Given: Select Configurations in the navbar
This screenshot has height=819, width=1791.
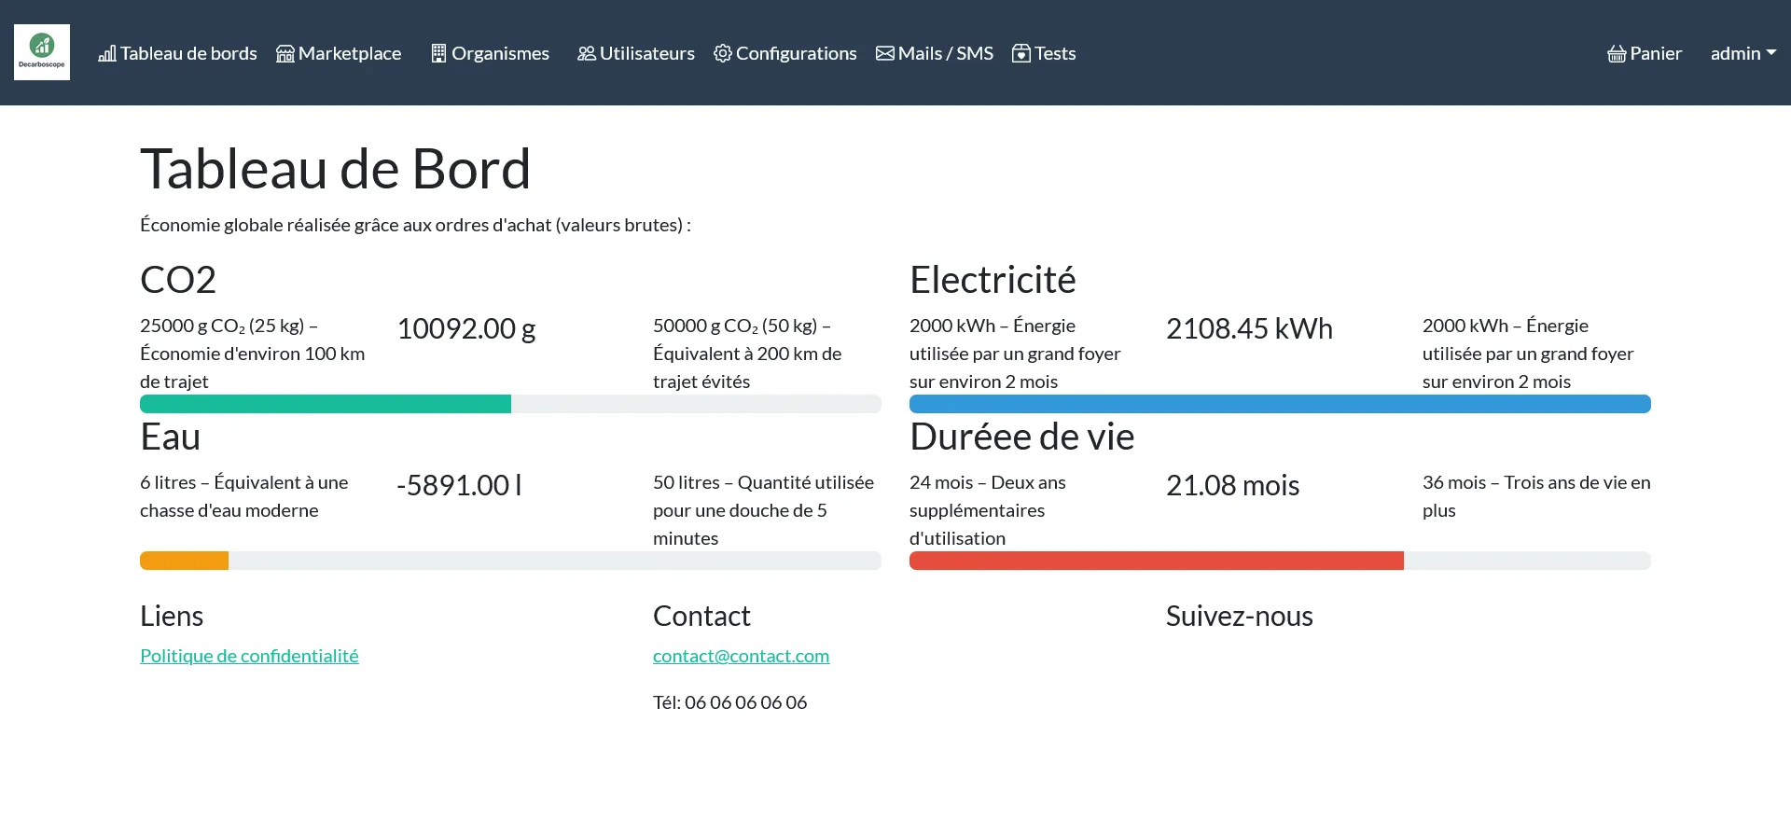Looking at the screenshot, I should (x=796, y=53).
